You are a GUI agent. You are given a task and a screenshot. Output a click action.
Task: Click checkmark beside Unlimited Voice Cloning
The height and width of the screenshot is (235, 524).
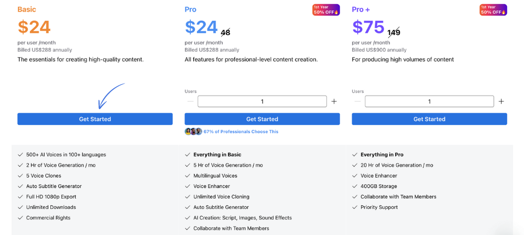pyautogui.click(x=187, y=197)
